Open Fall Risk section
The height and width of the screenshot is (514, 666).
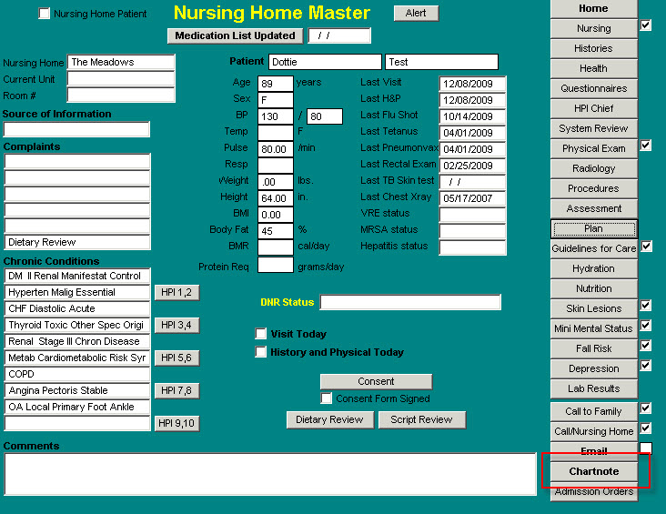tap(594, 348)
